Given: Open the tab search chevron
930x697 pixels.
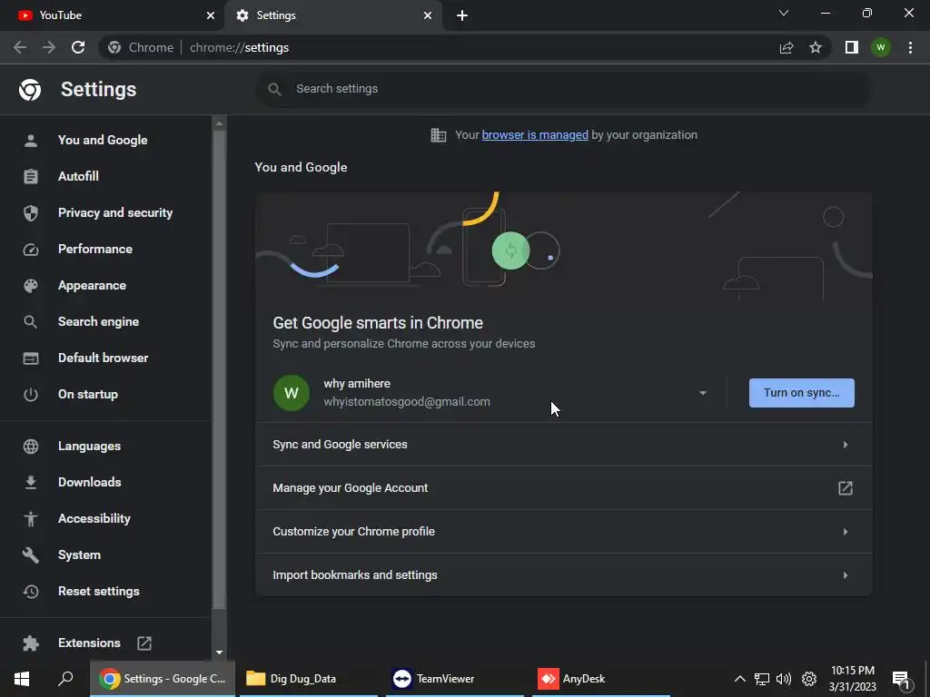Looking at the screenshot, I should point(784,13).
